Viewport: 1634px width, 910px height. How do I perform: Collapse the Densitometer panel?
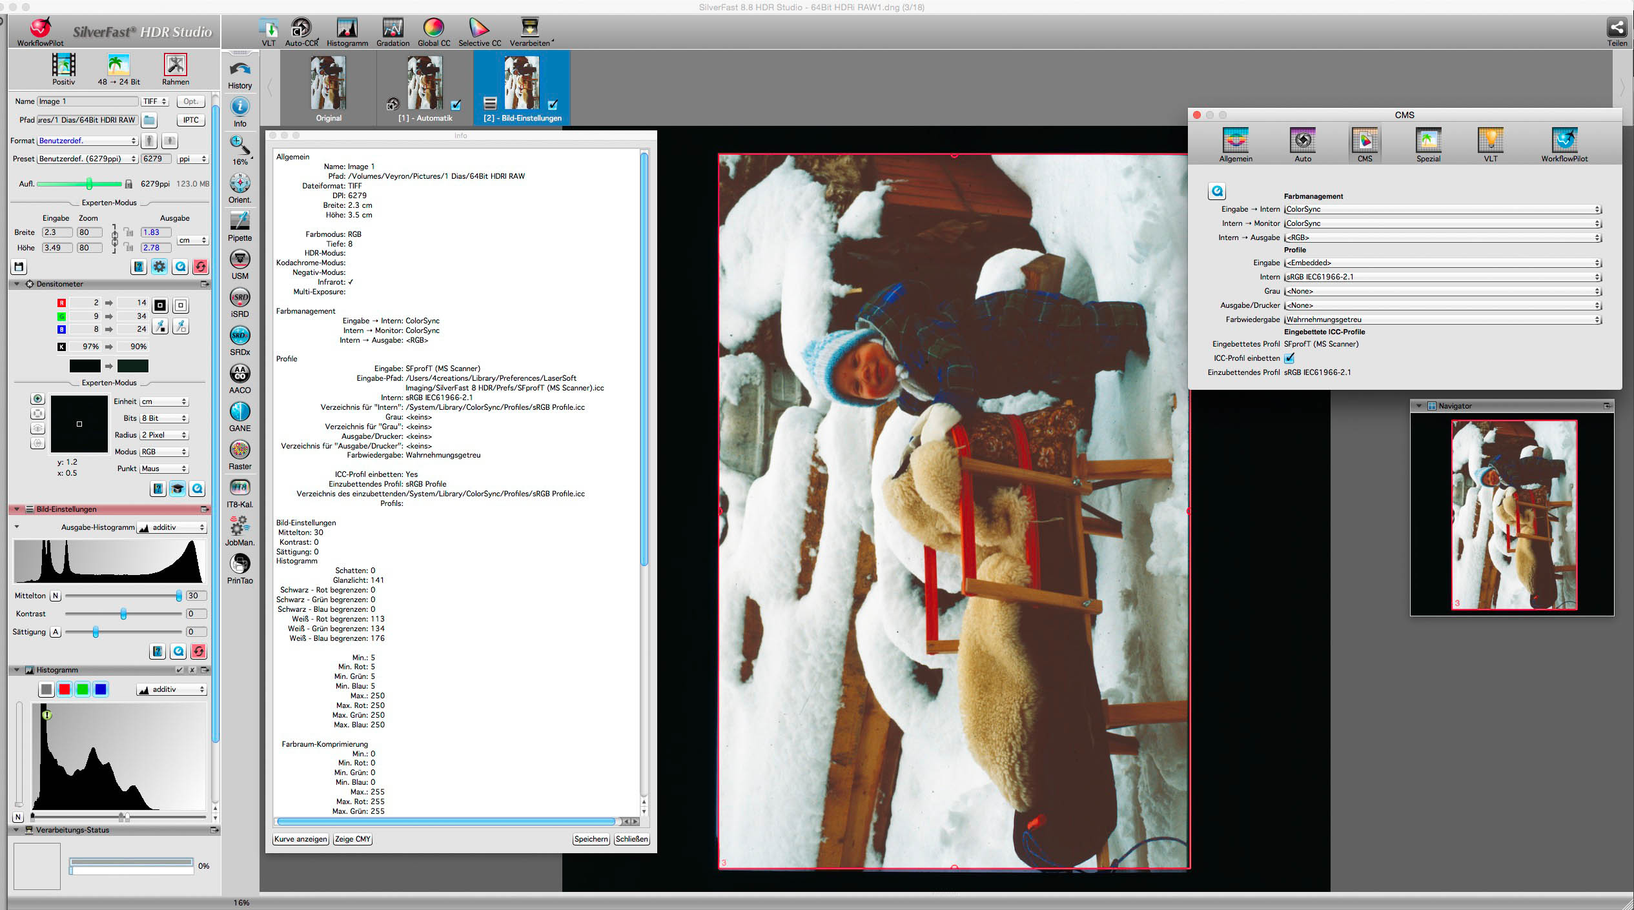tap(17, 284)
